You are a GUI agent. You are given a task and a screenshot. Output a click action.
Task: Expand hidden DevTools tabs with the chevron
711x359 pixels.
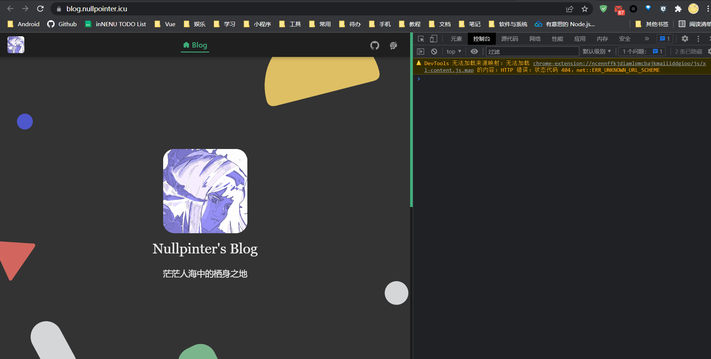pos(647,39)
